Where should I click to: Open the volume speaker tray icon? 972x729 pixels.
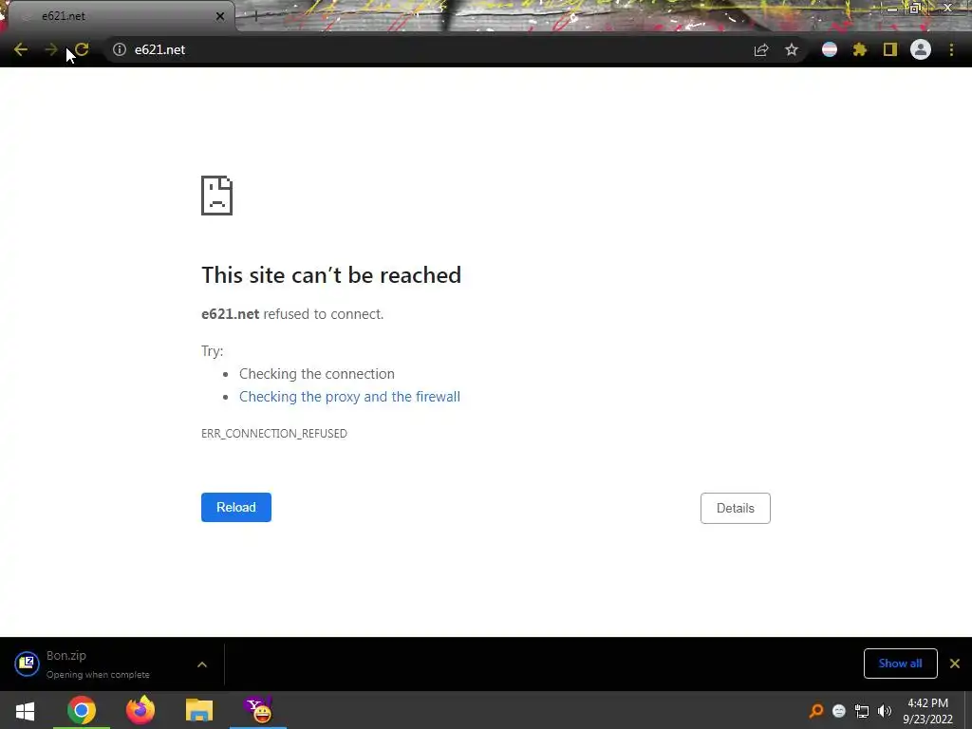(885, 711)
